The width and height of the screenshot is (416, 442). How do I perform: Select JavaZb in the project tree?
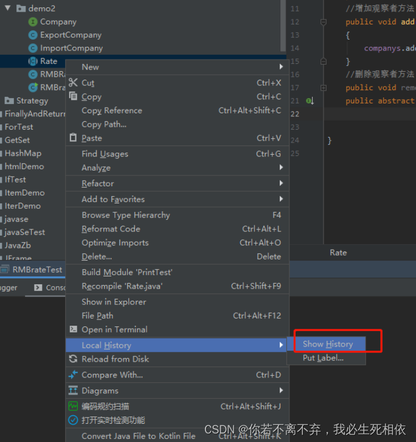point(18,245)
